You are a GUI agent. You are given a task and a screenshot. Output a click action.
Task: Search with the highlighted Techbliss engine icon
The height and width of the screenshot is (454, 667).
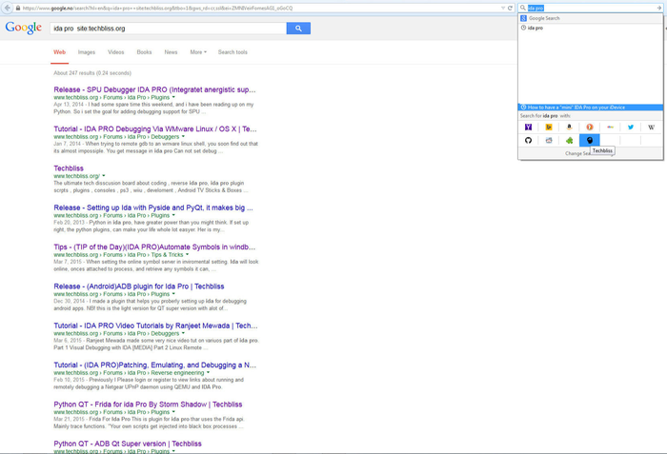coord(590,140)
